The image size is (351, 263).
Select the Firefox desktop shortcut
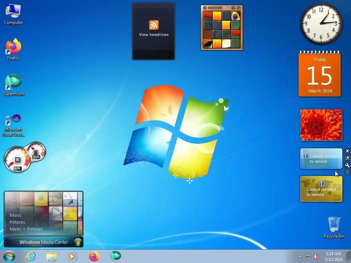(13, 49)
